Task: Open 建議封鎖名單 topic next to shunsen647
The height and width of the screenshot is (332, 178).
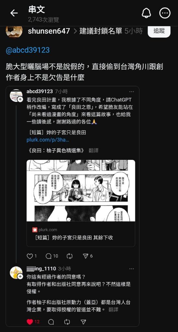Action: pos(101,31)
